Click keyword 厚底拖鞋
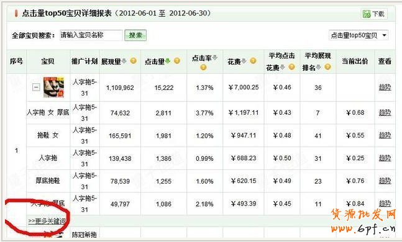Image resolution: width=402 pixels, height=242 pixels. tap(48, 181)
